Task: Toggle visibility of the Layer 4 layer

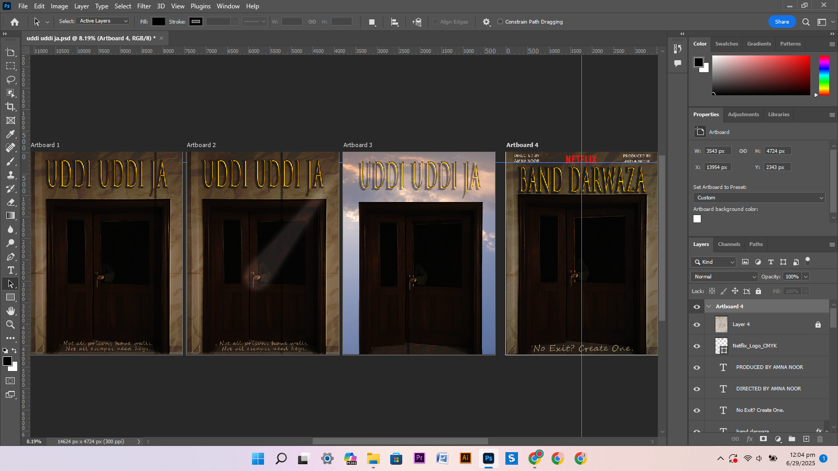Action: click(x=697, y=324)
